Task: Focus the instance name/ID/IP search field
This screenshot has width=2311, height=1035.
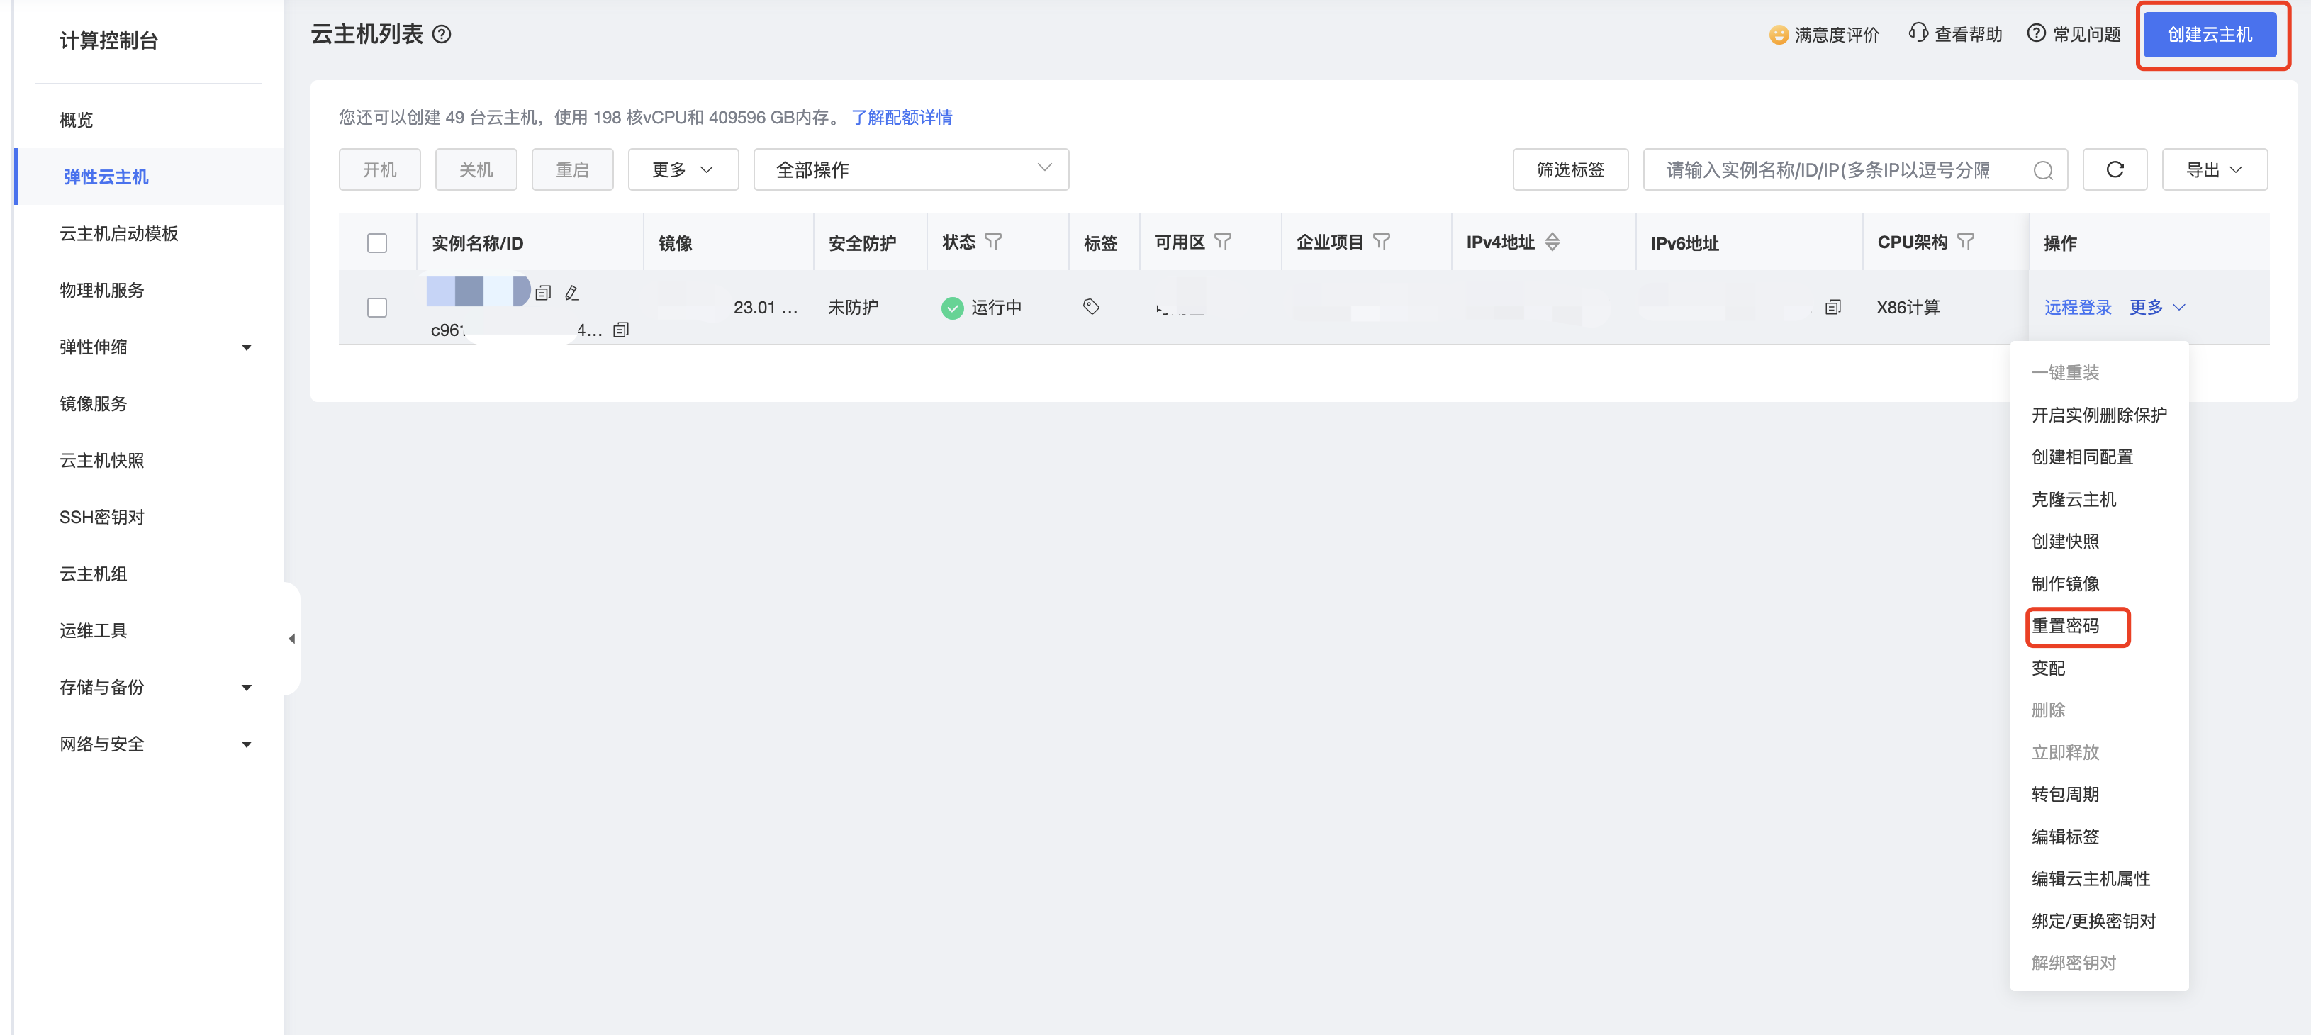Action: pyautogui.click(x=1830, y=170)
